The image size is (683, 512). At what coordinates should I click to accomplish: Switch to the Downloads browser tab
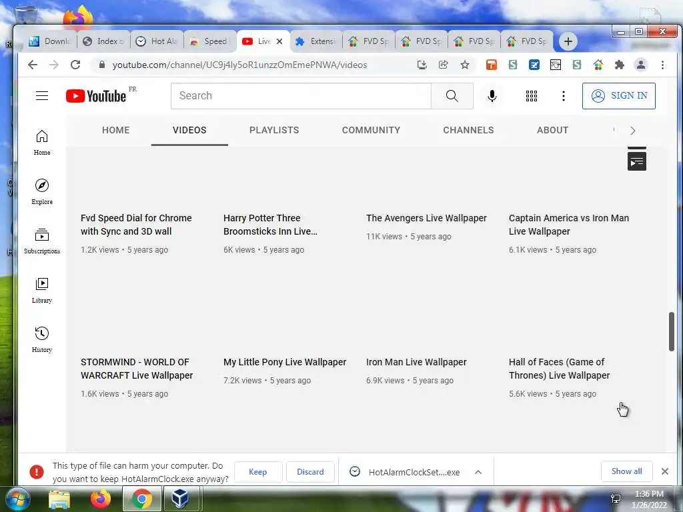(x=50, y=41)
